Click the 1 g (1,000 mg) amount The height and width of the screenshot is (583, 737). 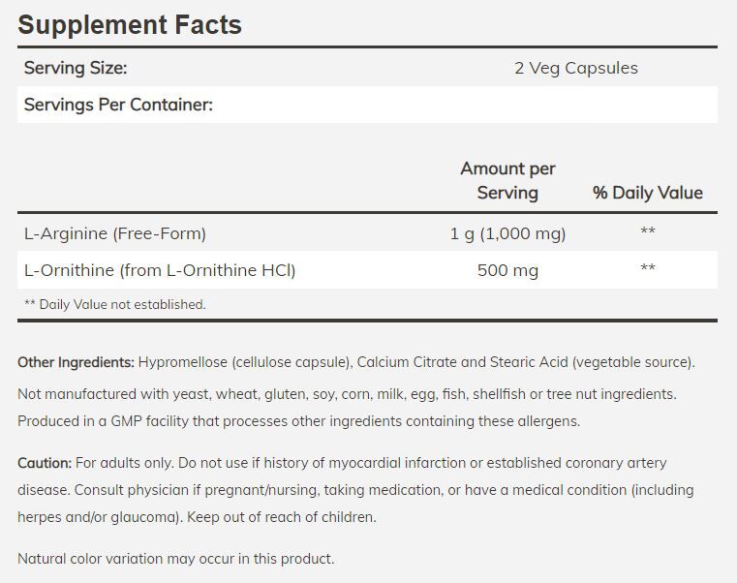[x=507, y=233]
